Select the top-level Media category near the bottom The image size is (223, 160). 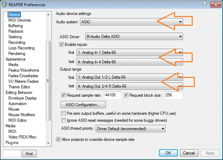[x=10, y=126]
